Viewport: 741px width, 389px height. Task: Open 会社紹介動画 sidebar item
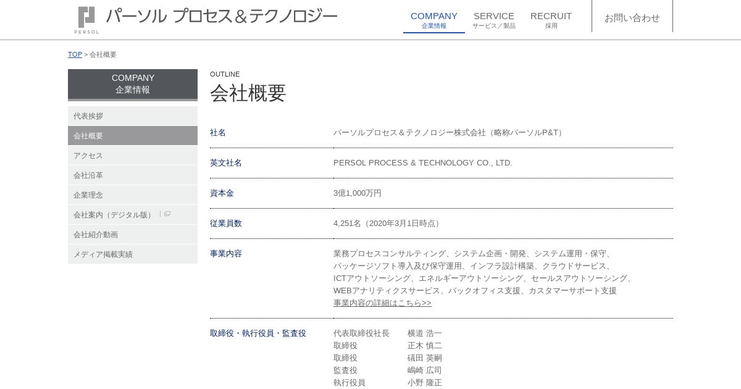click(x=133, y=235)
